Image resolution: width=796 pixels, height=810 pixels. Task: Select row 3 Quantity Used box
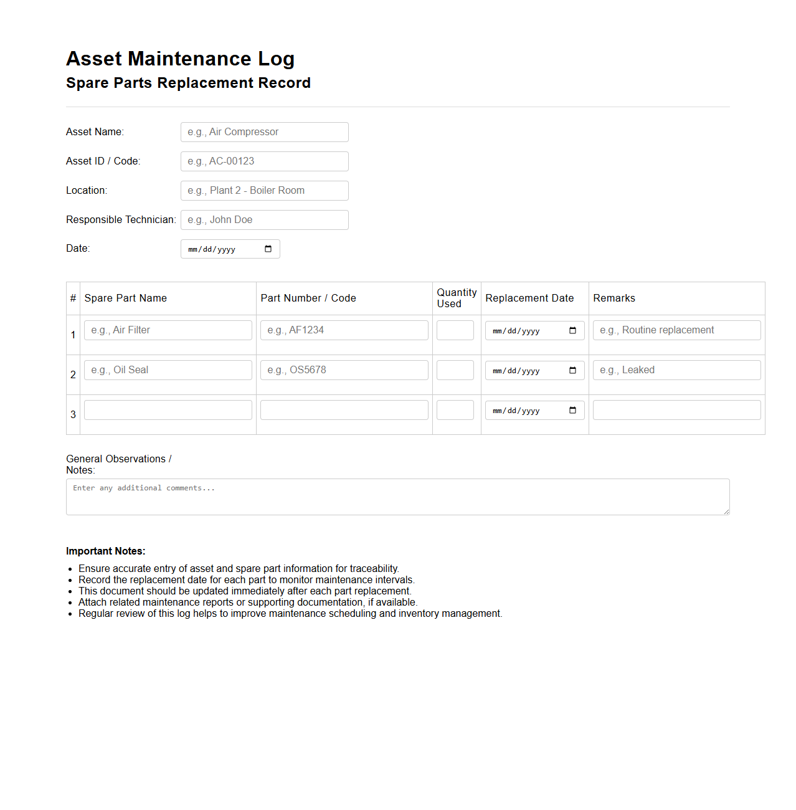455,410
